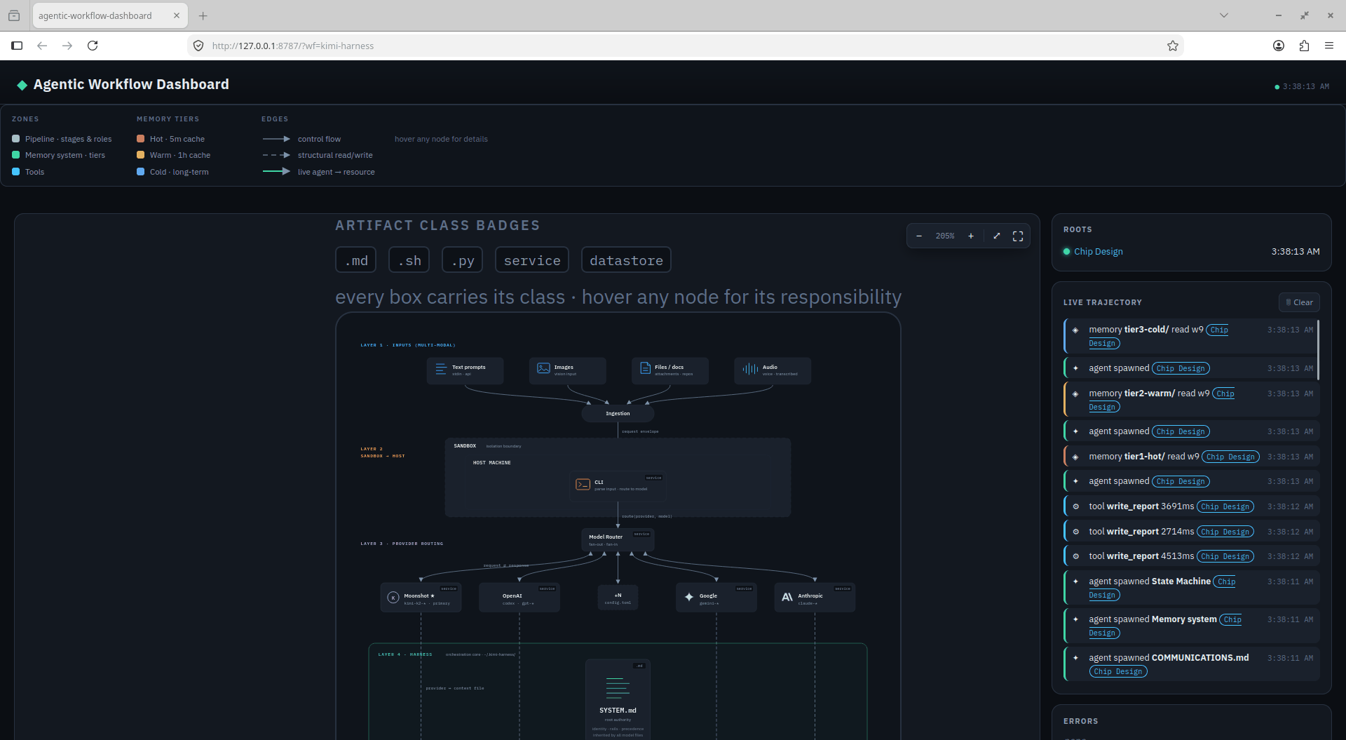Screen dimensions: 1346x740
Task: Click the spark icon on COMMUNICATIONS.md row
Action: point(1075,658)
